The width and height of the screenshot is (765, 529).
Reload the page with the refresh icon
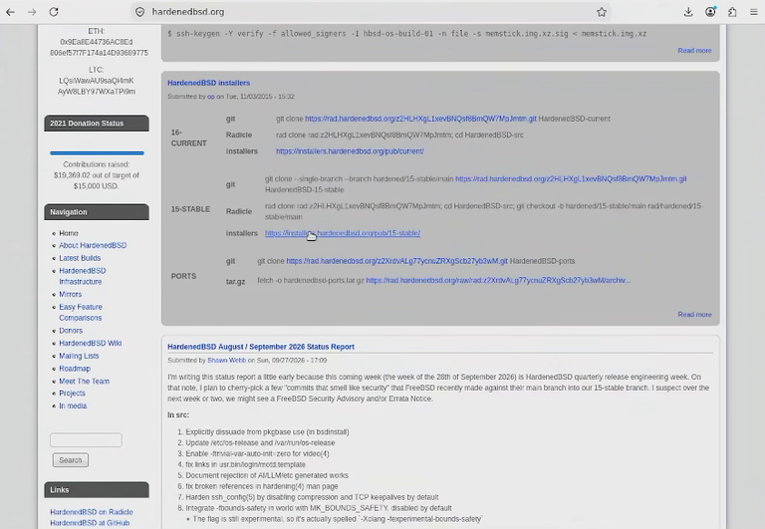(x=54, y=12)
